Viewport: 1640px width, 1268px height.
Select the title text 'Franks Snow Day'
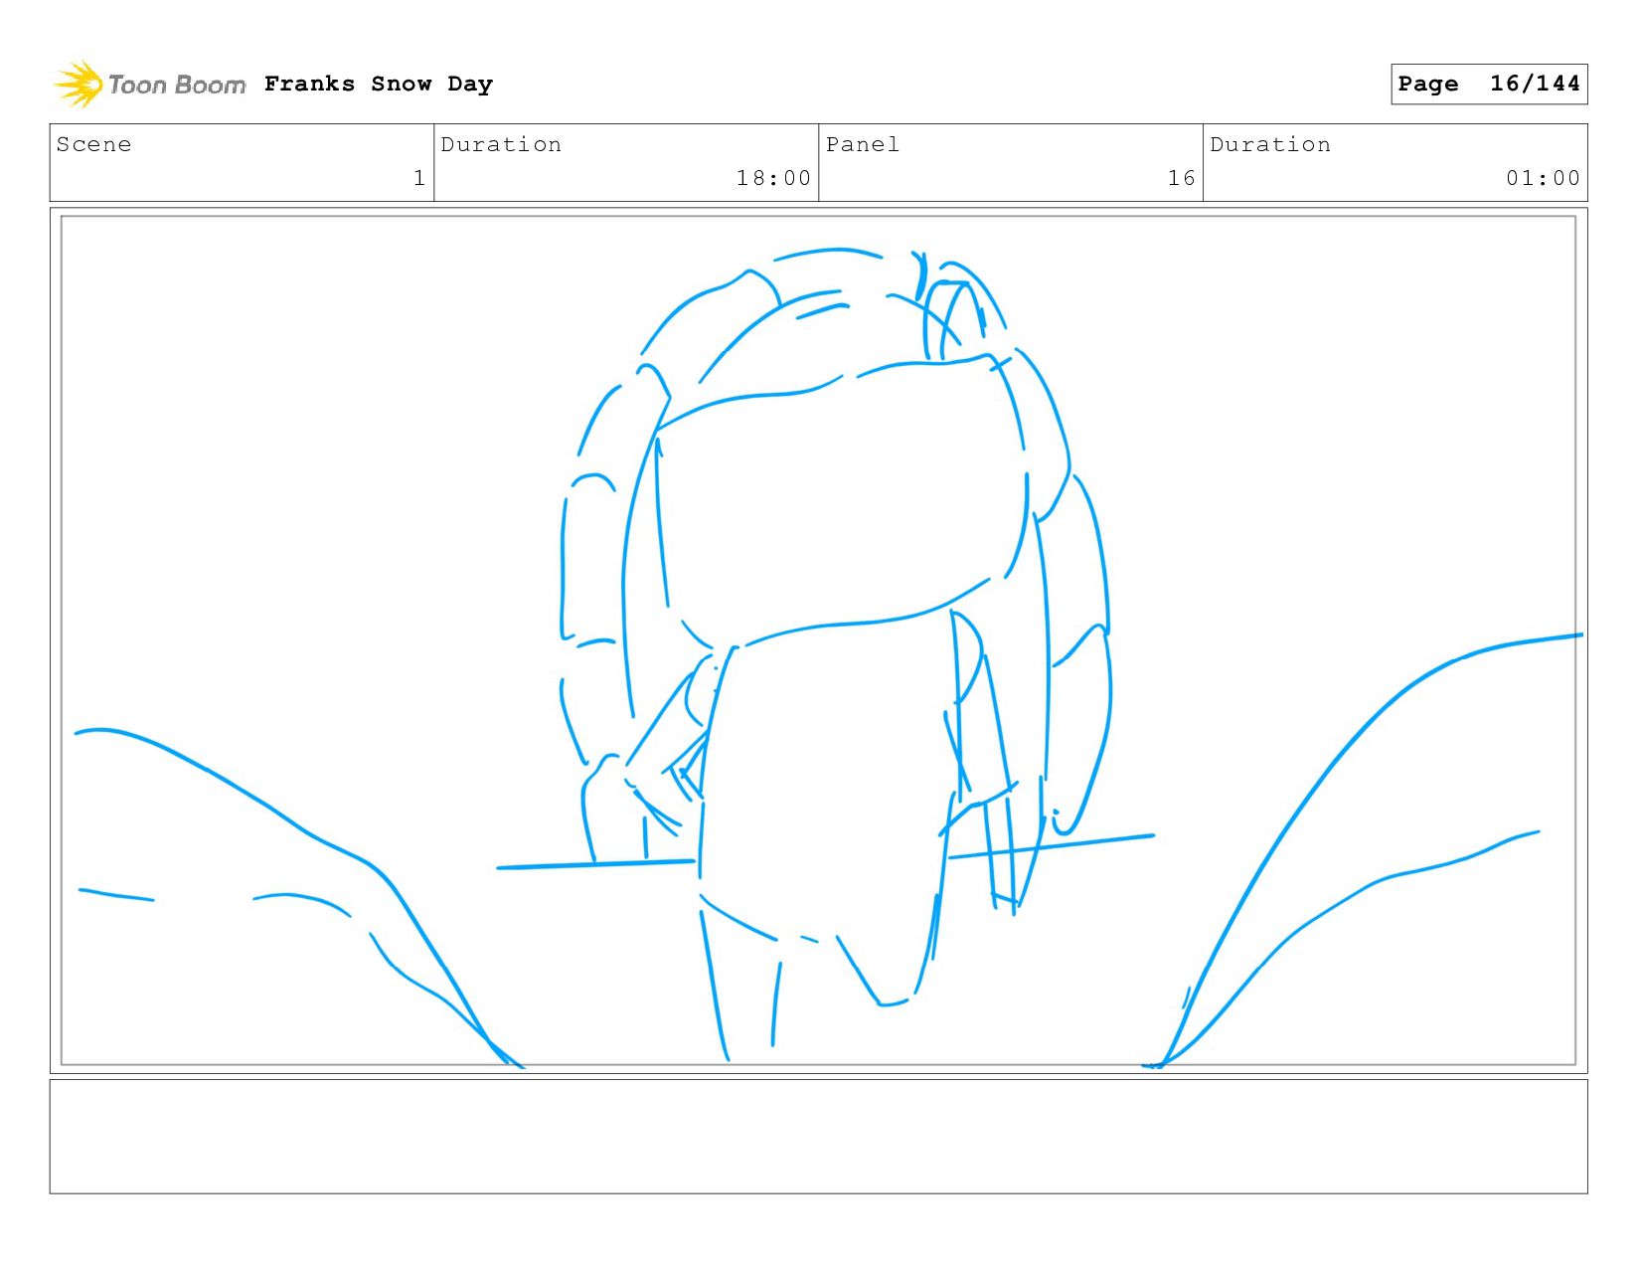(379, 84)
